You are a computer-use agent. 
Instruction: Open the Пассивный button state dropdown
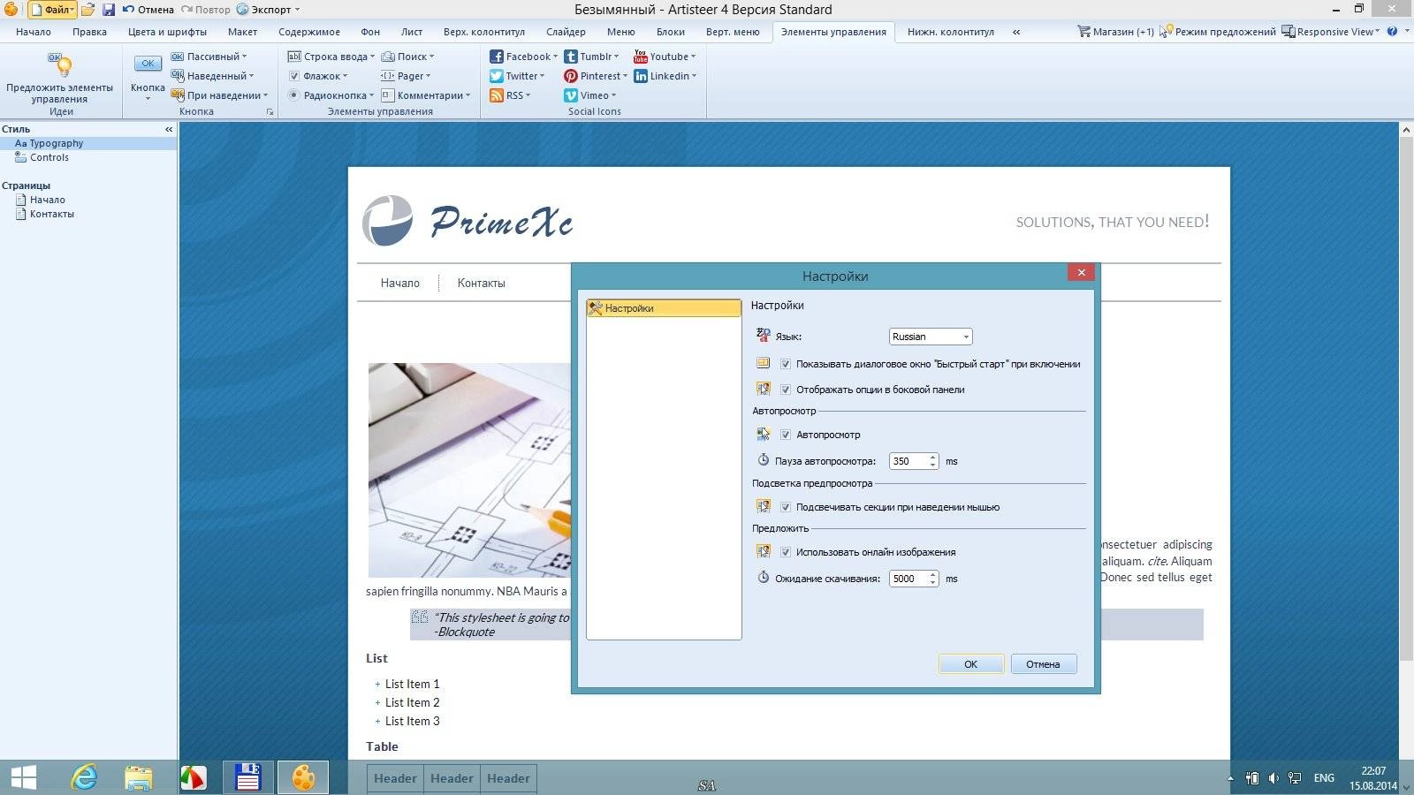[209, 57]
